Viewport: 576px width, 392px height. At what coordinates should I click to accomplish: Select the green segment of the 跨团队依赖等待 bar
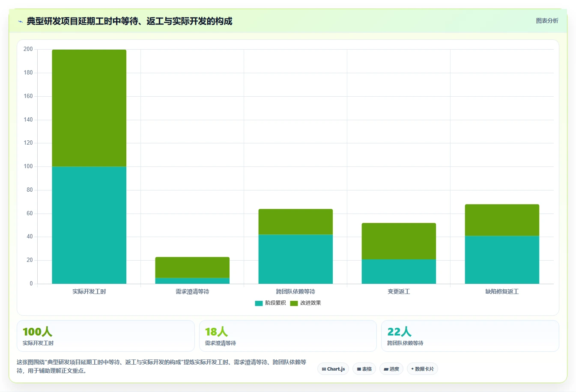coord(295,222)
